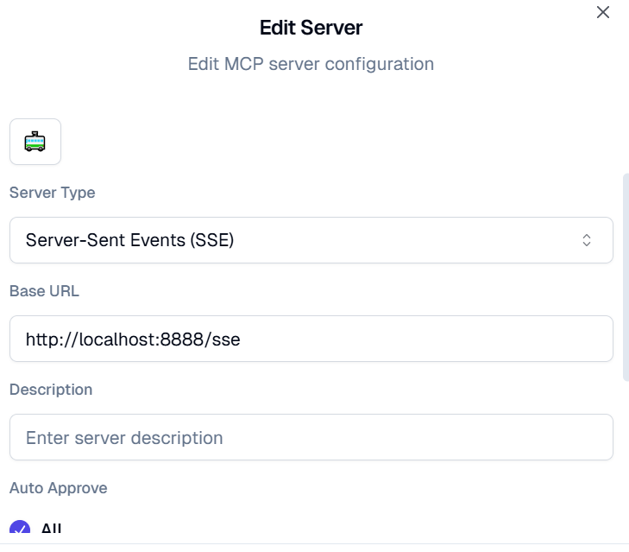Click the Auto Approve section label
Screen dimensions: 629x552
(58, 488)
